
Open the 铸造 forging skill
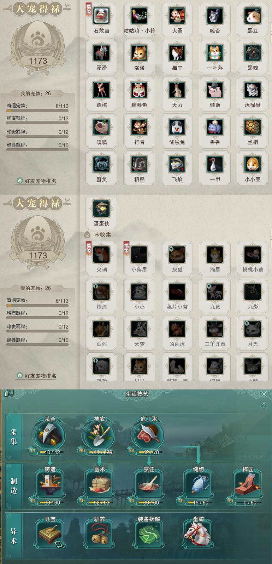click(50, 485)
